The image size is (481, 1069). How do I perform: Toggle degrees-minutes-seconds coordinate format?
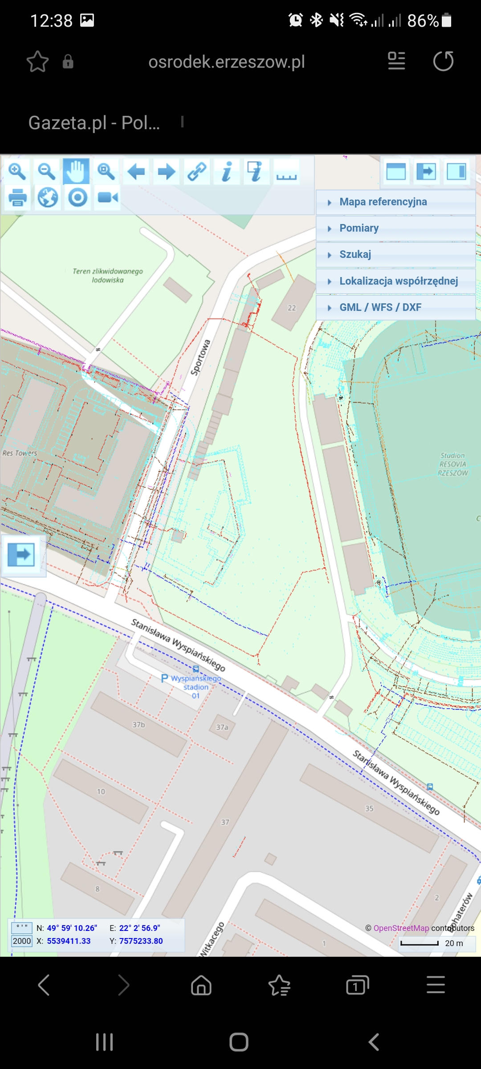coord(22,928)
